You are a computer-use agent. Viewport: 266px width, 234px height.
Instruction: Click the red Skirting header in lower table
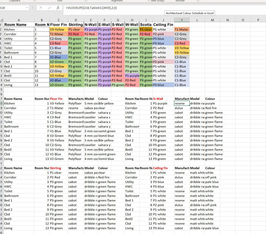pos(56,168)
